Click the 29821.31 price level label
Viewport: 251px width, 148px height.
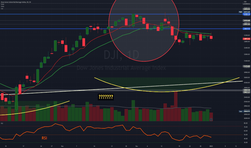[246, 92]
